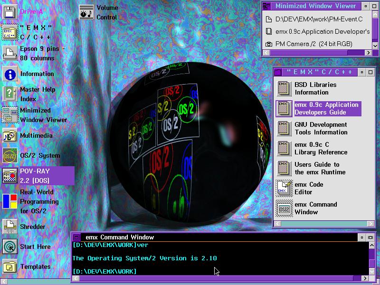
Task: Select the "EMX" C/C++ folder icon on desktop
Action: point(10,32)
